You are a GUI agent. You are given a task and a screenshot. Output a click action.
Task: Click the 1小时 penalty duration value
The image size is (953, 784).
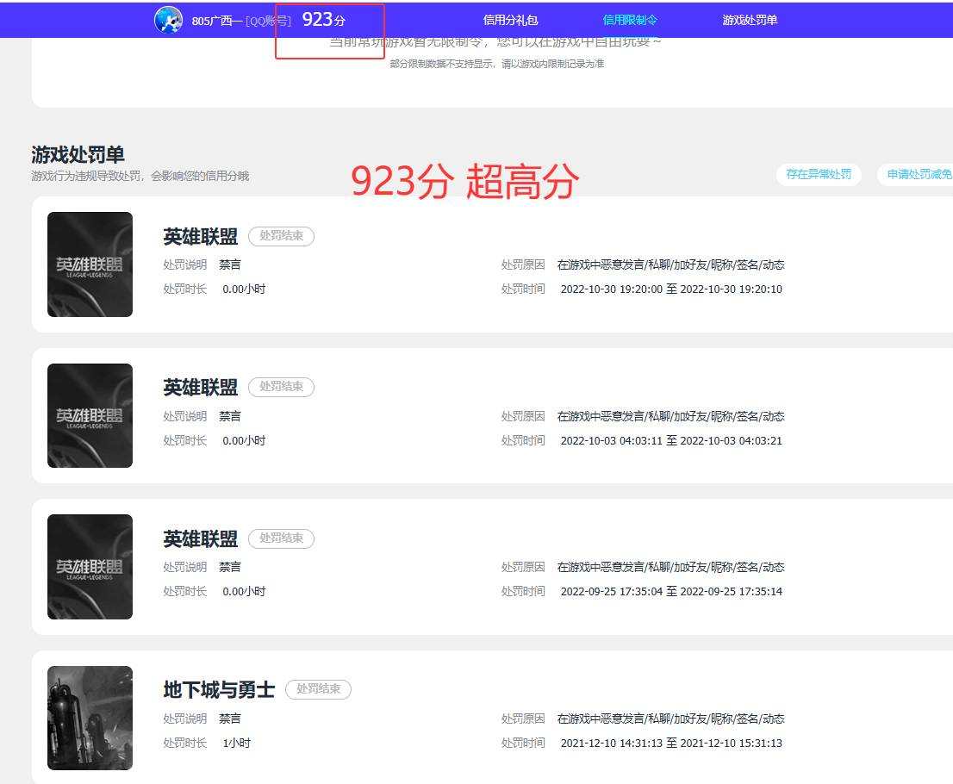pyautogui.click(x=236, y=743)
